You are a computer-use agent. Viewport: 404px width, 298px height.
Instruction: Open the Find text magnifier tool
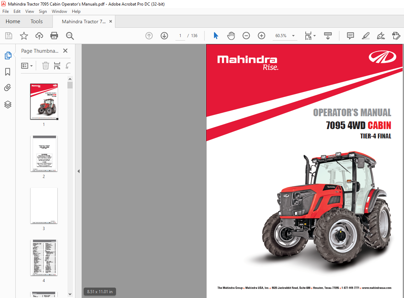pos(70,36)
